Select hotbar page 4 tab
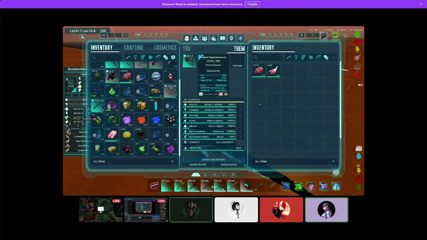427x240 pixels. click(224, 175)
